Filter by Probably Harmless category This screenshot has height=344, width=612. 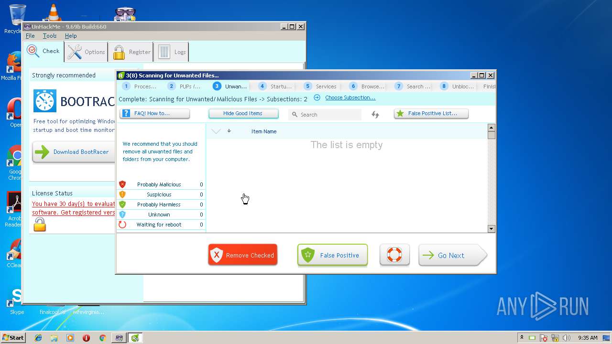(x=161, y=204)
